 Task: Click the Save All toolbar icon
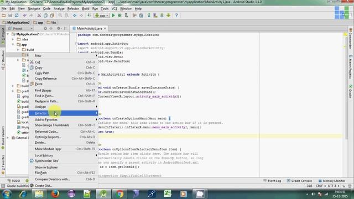[x=10, y=15]
